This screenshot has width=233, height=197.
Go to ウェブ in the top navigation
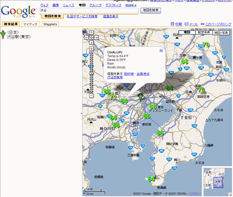[45, 5]
